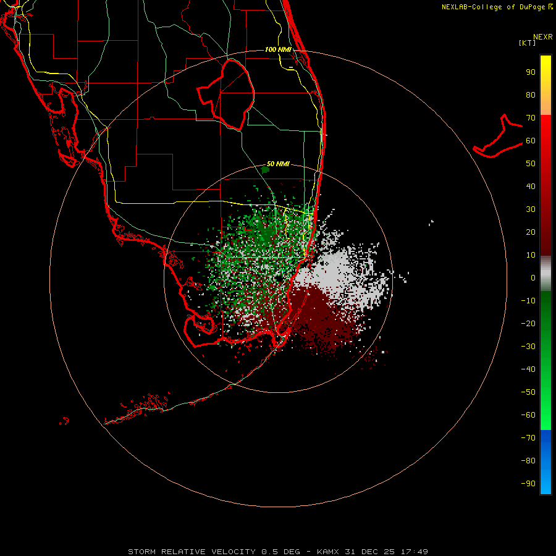Select the -60 scale value
556x556 pixels.
coord(528,415)
